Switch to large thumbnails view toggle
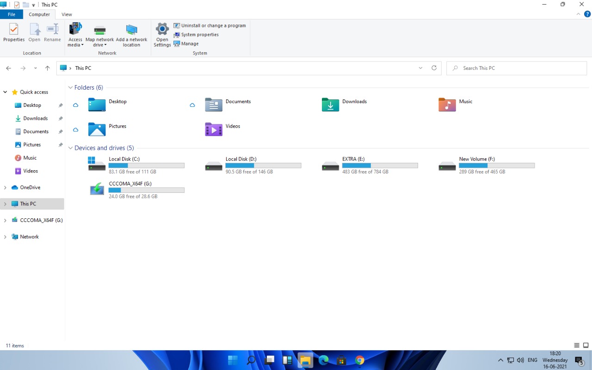This screenshot has height=370, width=592. 586,345
